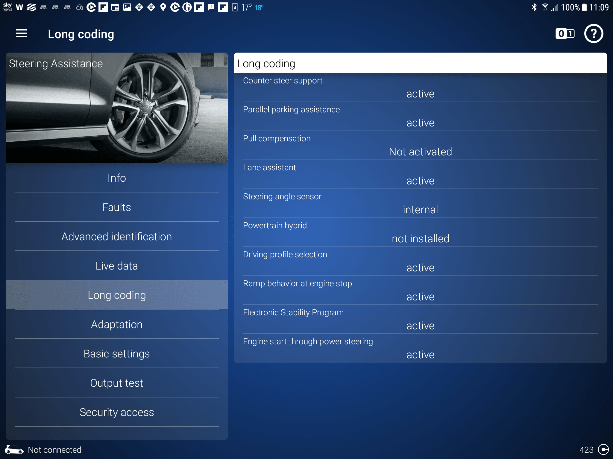Image resolution: width=613 pixels, height=459 pixels.
Task: Open the hamburger navigation menu
Action: pos(22,33)
